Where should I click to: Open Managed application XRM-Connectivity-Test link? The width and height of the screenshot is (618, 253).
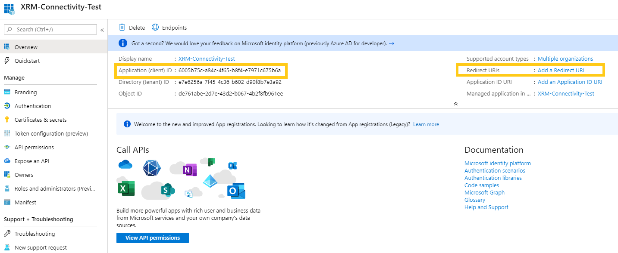click(x=566, y=93)
